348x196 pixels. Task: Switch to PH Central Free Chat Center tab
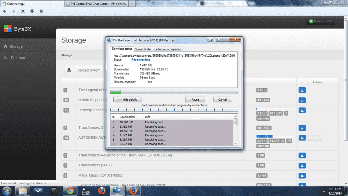[x=97, y=4]
